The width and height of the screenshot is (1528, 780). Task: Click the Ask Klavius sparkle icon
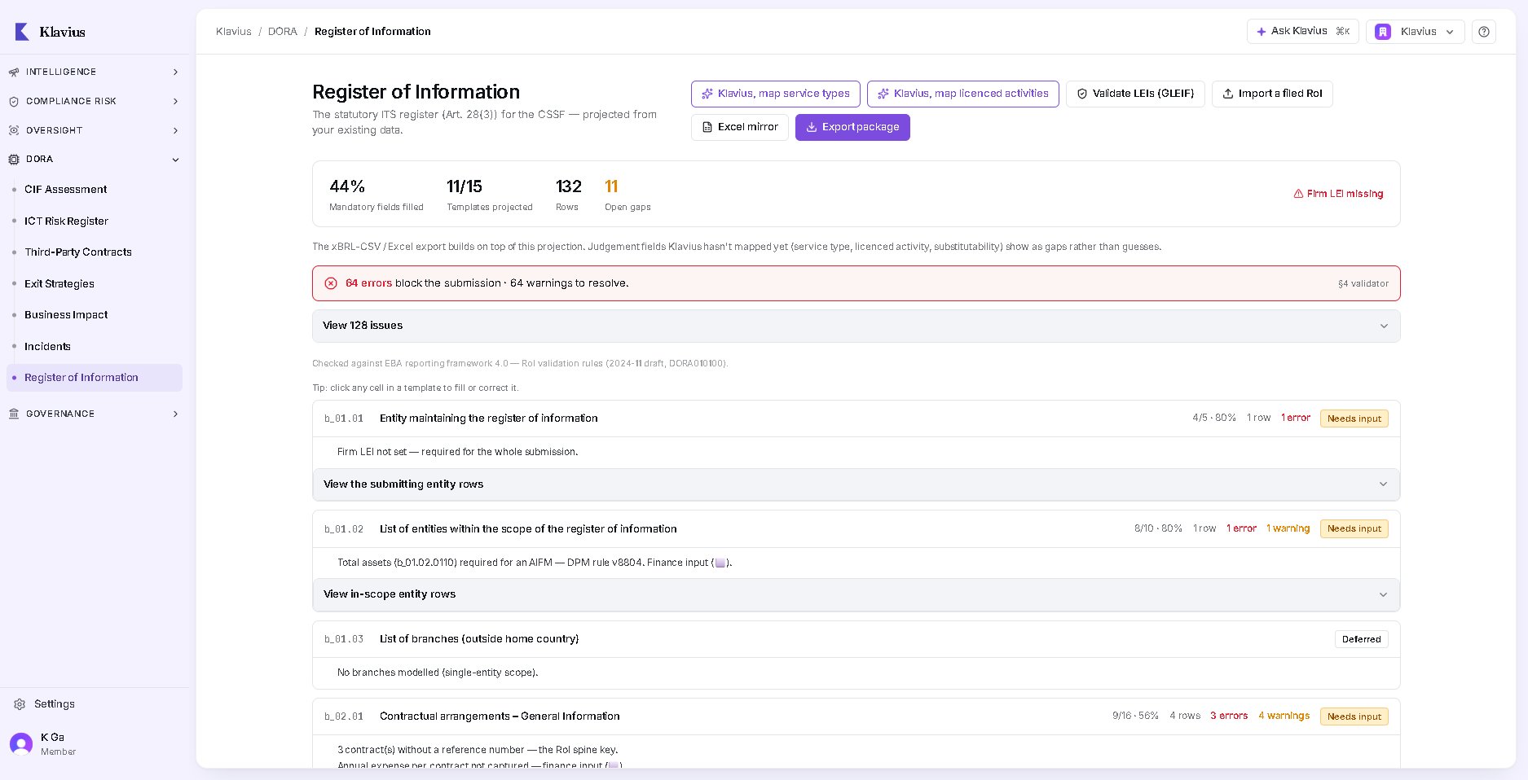click(1262, 32)
